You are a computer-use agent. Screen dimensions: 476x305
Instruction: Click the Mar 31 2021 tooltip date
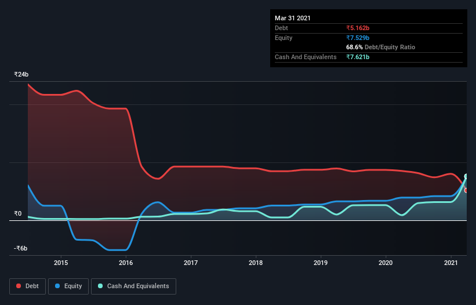click(x=293, y=18)
